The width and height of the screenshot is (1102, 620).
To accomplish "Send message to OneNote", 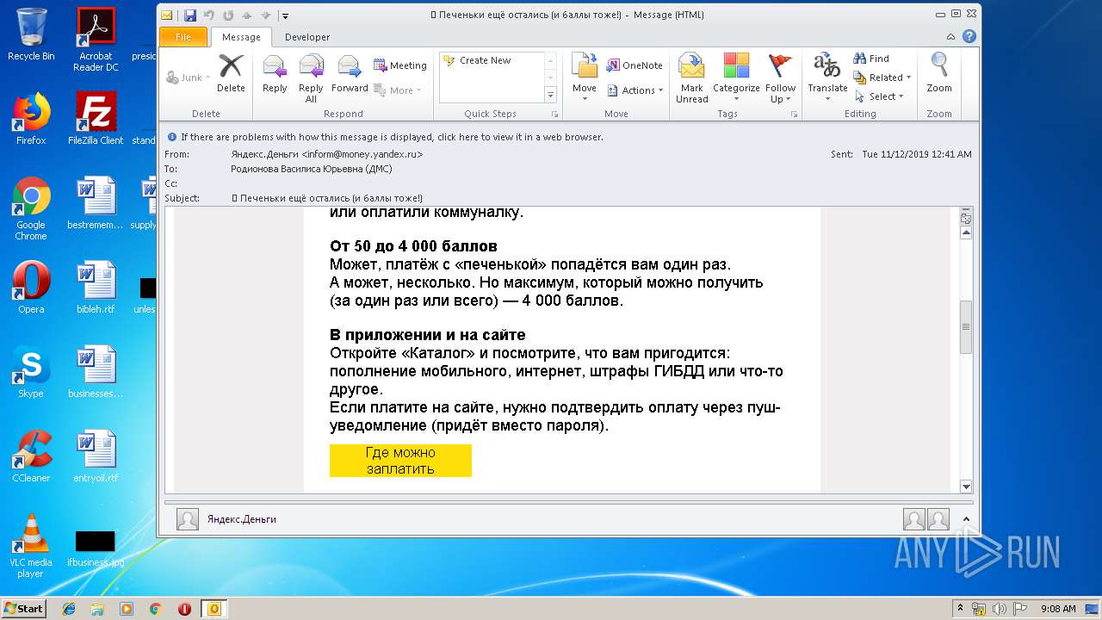I will pyautogui.click(x=635, y=65).
